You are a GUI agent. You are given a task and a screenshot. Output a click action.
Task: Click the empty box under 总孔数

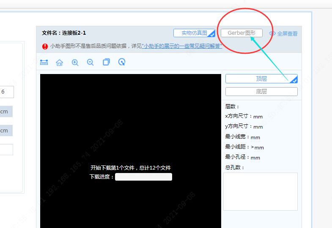point(260,191)
